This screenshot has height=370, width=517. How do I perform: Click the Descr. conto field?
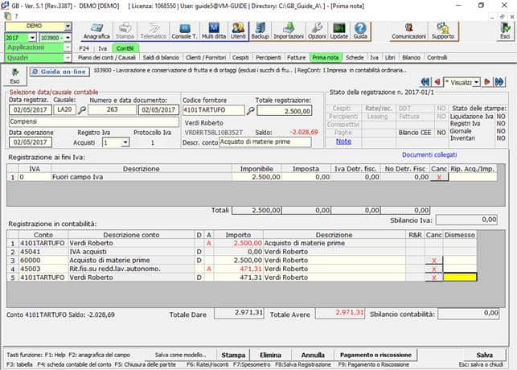(265, 142)
